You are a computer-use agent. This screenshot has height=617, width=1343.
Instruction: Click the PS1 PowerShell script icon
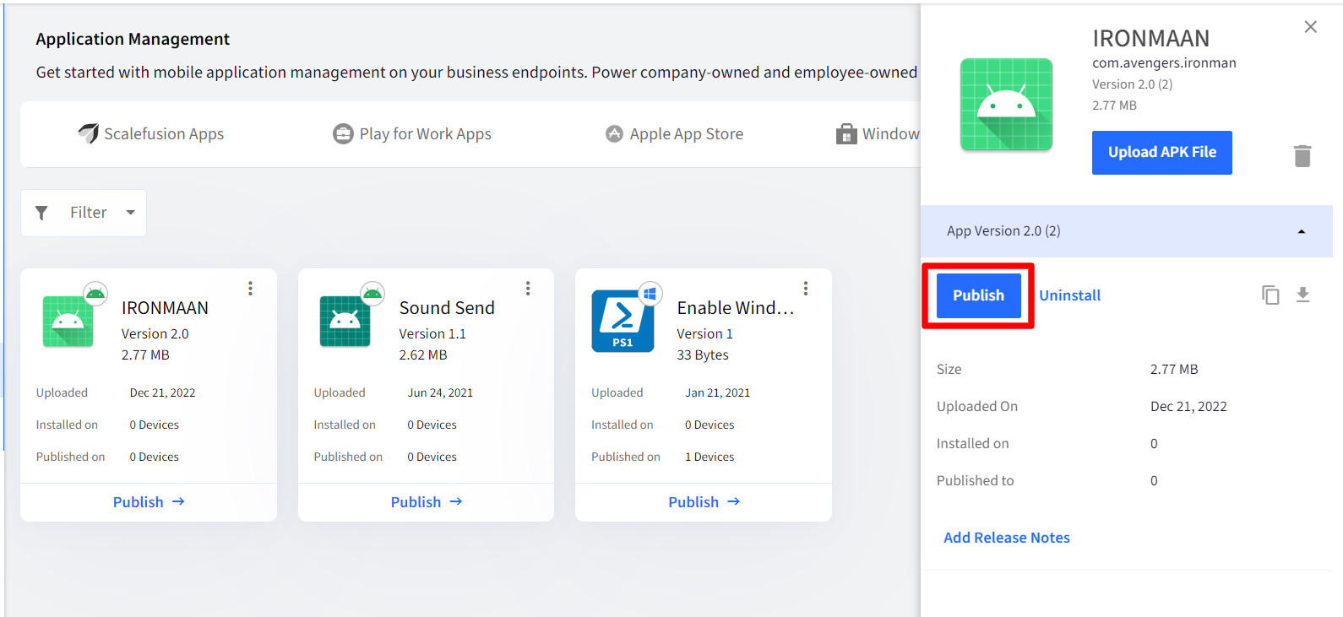pos(623,322)
